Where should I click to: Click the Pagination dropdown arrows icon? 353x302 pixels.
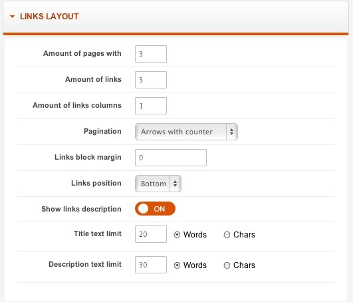pos(231,132)
